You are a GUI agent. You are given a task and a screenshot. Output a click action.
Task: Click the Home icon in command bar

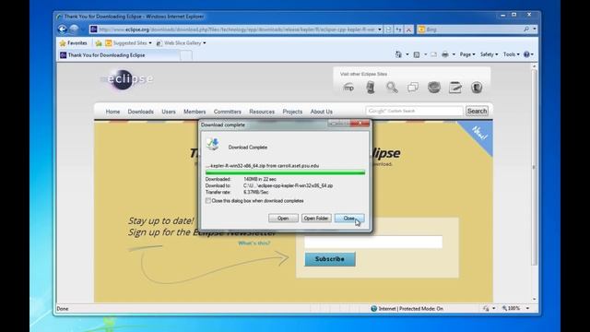click(398, 54)
